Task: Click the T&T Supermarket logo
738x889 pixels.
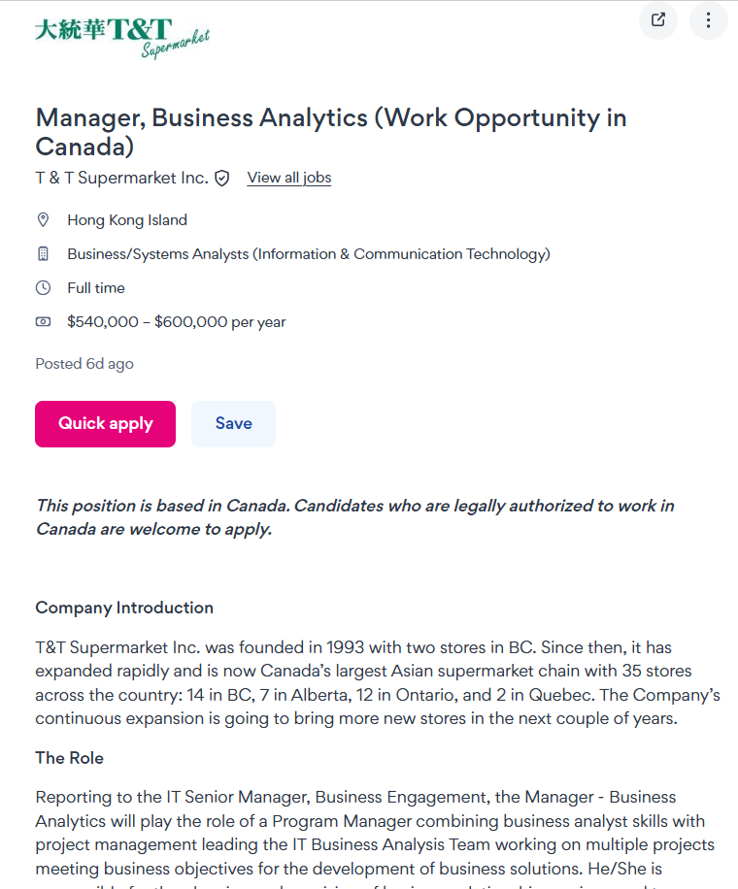Action: click(121, 37)
